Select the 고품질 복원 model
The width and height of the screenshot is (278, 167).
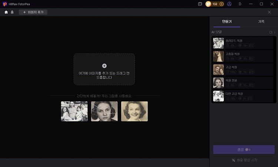click(x=243, y=56)
